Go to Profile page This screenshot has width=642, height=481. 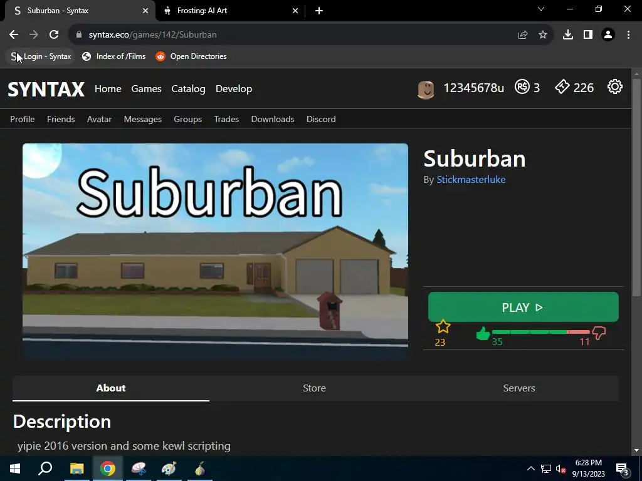pyautogui.click(x=23, y=119)
